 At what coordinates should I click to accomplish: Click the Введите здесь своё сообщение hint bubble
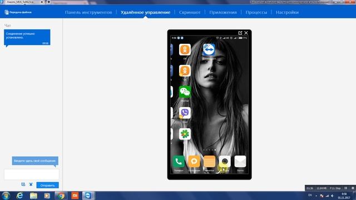click(35, 161)
